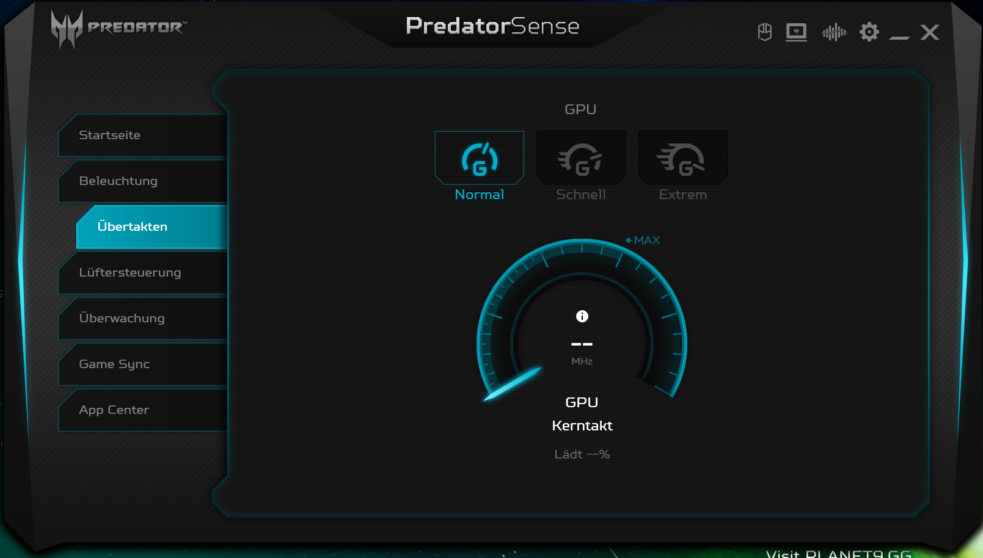
Task: Click the Visit PLANET9.GG link
Action: (838, 553)
